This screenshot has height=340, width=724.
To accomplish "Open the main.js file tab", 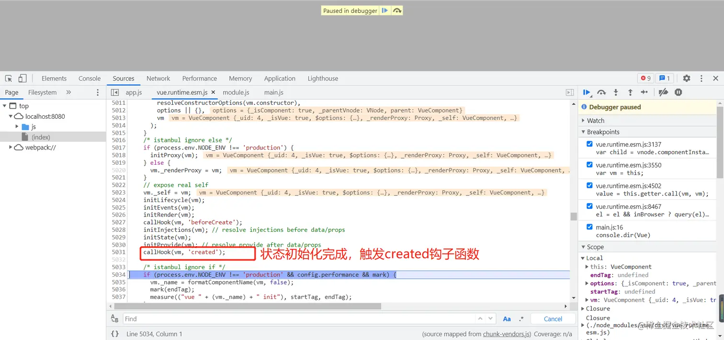I will coord(274,92).
